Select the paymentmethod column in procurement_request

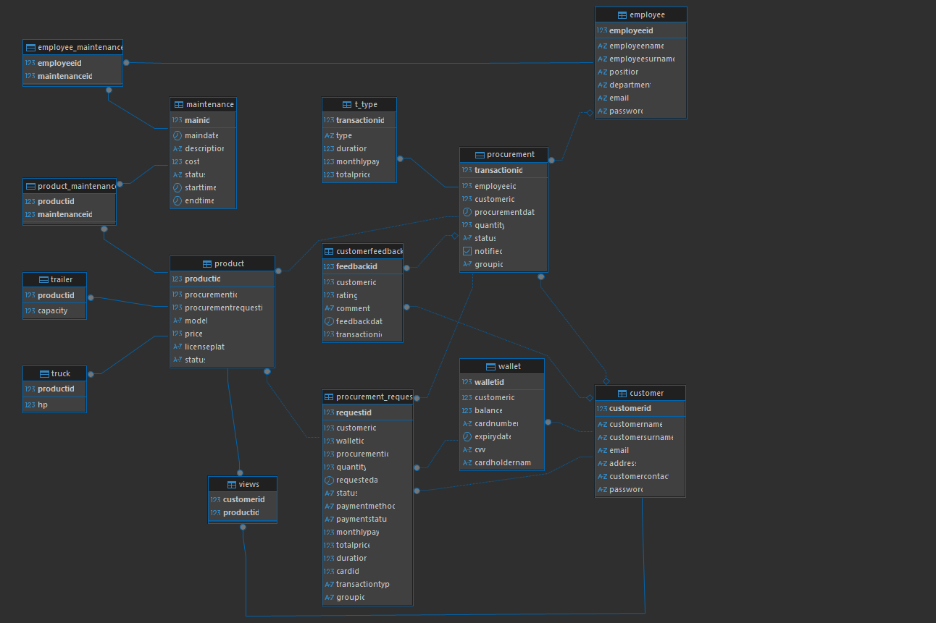tap(365, 506)
